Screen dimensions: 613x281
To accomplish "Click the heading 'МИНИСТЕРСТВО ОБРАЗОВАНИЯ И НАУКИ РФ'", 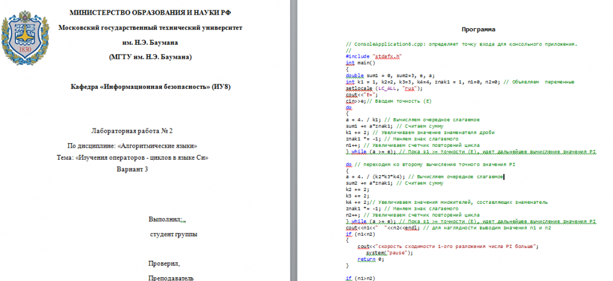I will coord(150,12).
